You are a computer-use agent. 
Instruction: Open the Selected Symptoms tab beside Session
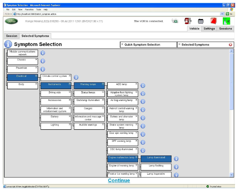point(35,36)
